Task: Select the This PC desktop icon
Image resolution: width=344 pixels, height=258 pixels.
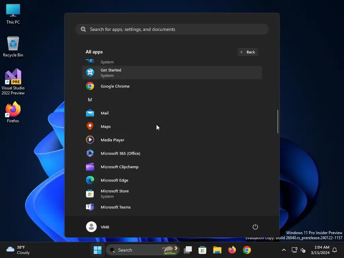Action: (x=13, y=14)
